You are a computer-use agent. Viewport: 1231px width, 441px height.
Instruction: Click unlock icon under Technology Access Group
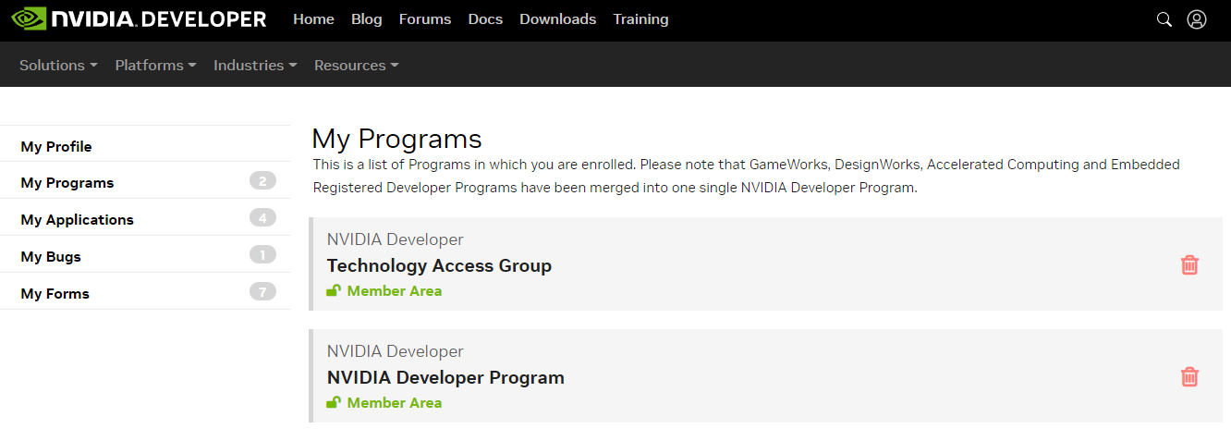pyautogui.click(x=334, y=290)
